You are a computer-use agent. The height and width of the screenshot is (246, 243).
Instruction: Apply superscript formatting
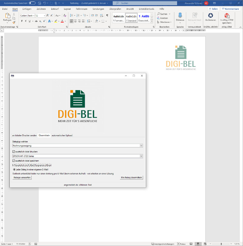coord(44,21)
